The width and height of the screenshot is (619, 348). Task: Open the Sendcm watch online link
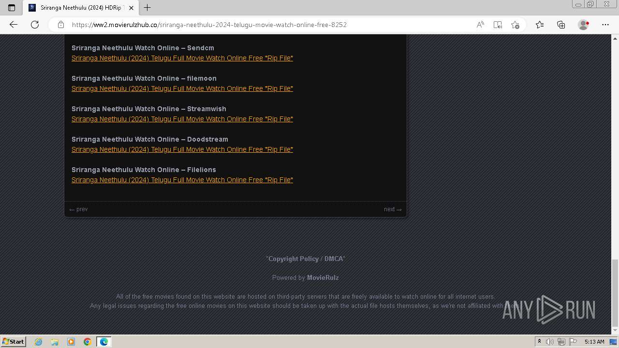click(x=182, y=58)
